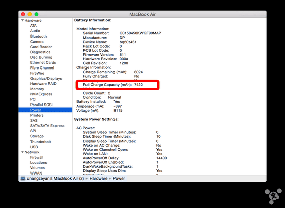This screenshot has height=208, width=285.
Task: Select SPI in the sidebar
Action: coord(33,131)
